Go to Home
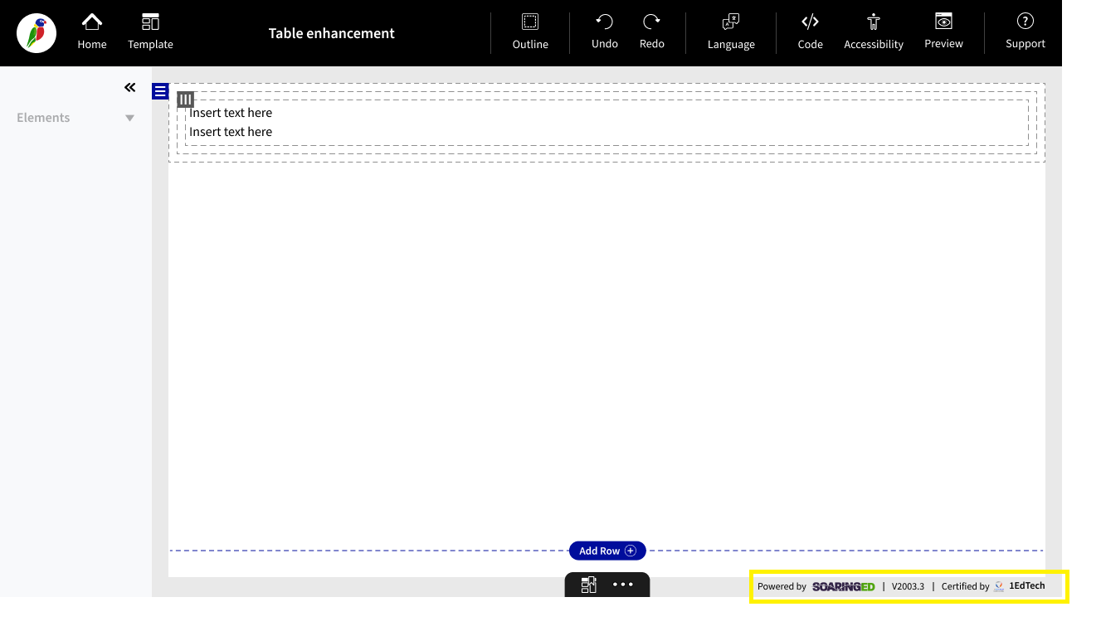Viewport: 1101px width, 636px height. (x=92, y=32)
